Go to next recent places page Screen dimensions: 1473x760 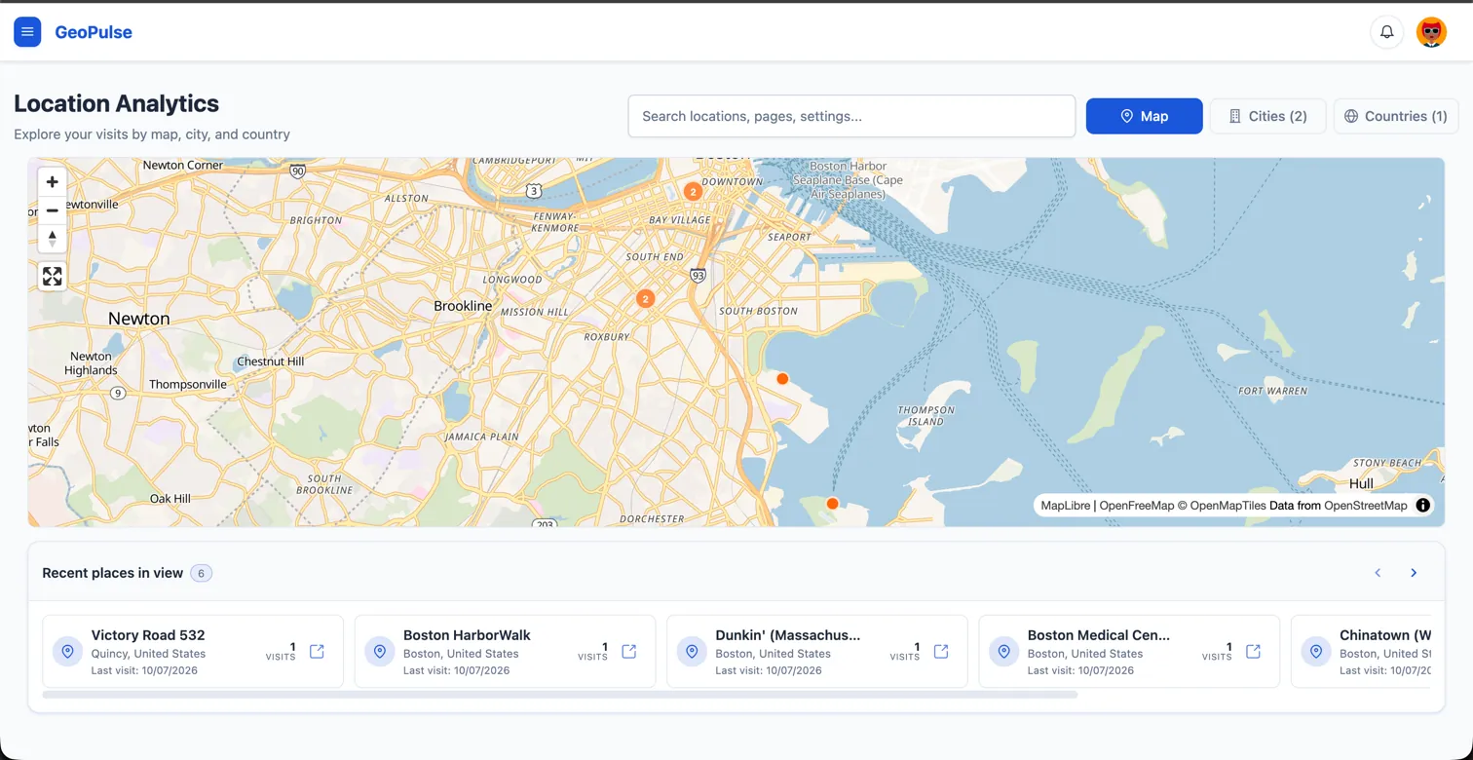[x=1414, y=573]
